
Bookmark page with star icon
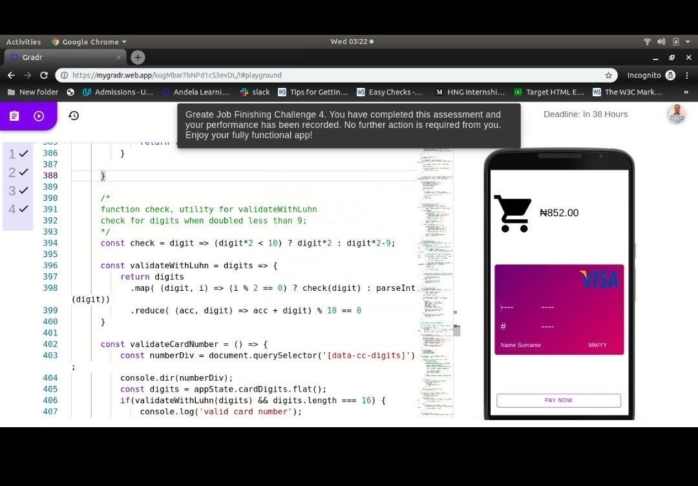pos(608,75)
